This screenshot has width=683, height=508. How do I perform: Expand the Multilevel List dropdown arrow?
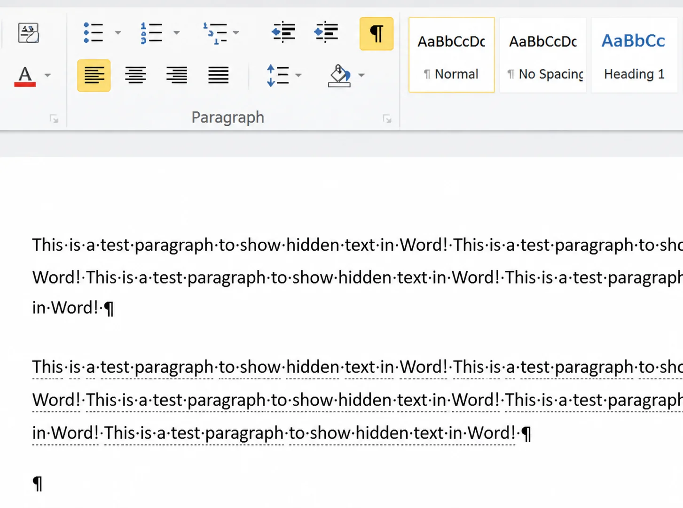click(x=236, y=33)
